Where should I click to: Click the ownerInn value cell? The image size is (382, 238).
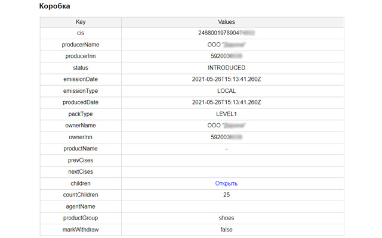pos(226,137)
